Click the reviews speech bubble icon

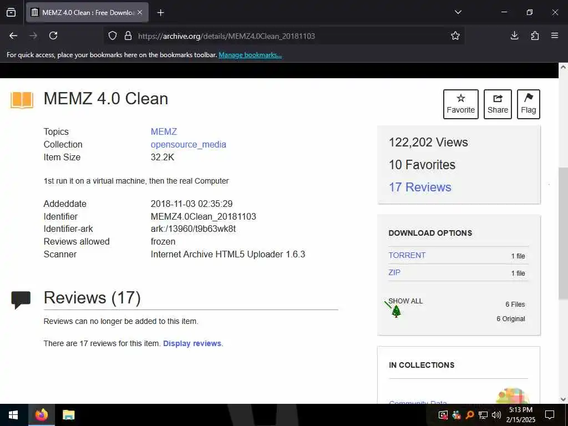[21, 300]
